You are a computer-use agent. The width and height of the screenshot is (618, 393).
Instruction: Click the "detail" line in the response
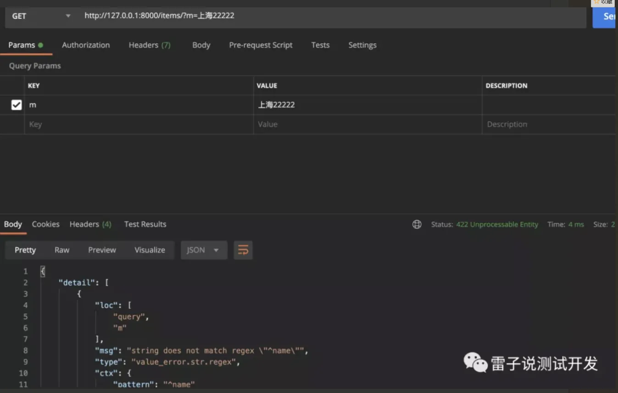coord(83,282)
